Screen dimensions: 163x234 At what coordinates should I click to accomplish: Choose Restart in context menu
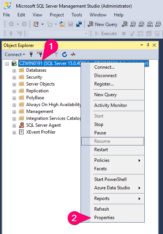[112, 150]
